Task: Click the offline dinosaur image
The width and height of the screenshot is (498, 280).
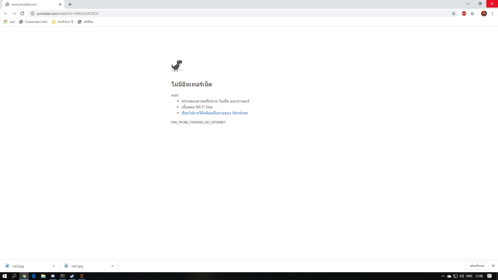Action: 177,66
